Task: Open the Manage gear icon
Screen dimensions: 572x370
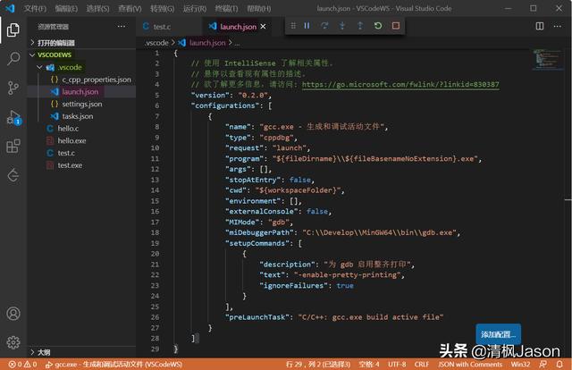Action: (13, 342)
